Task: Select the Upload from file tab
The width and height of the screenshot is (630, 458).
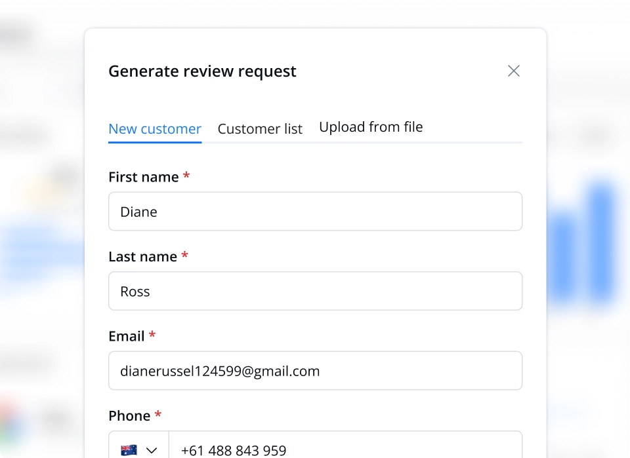Action: [371, 126]
